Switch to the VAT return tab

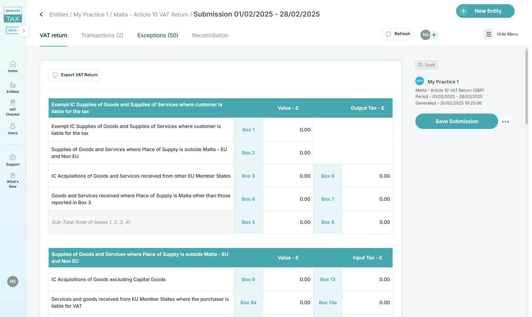(x=54, y=35)
